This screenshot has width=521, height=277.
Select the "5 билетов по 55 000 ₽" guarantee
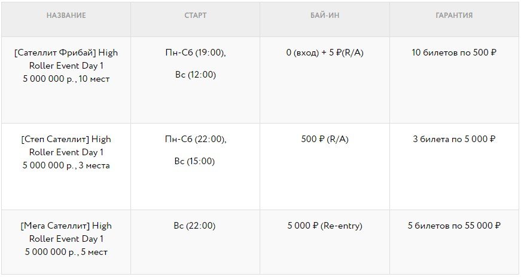(454, 226)
